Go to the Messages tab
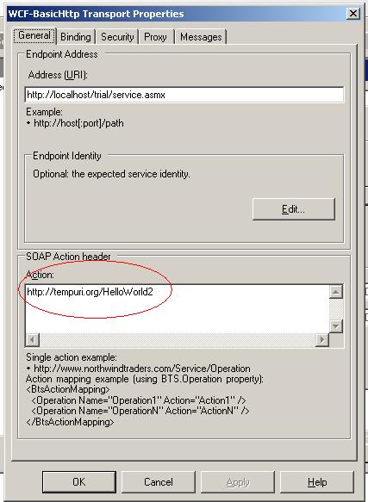 pos(201,37)
